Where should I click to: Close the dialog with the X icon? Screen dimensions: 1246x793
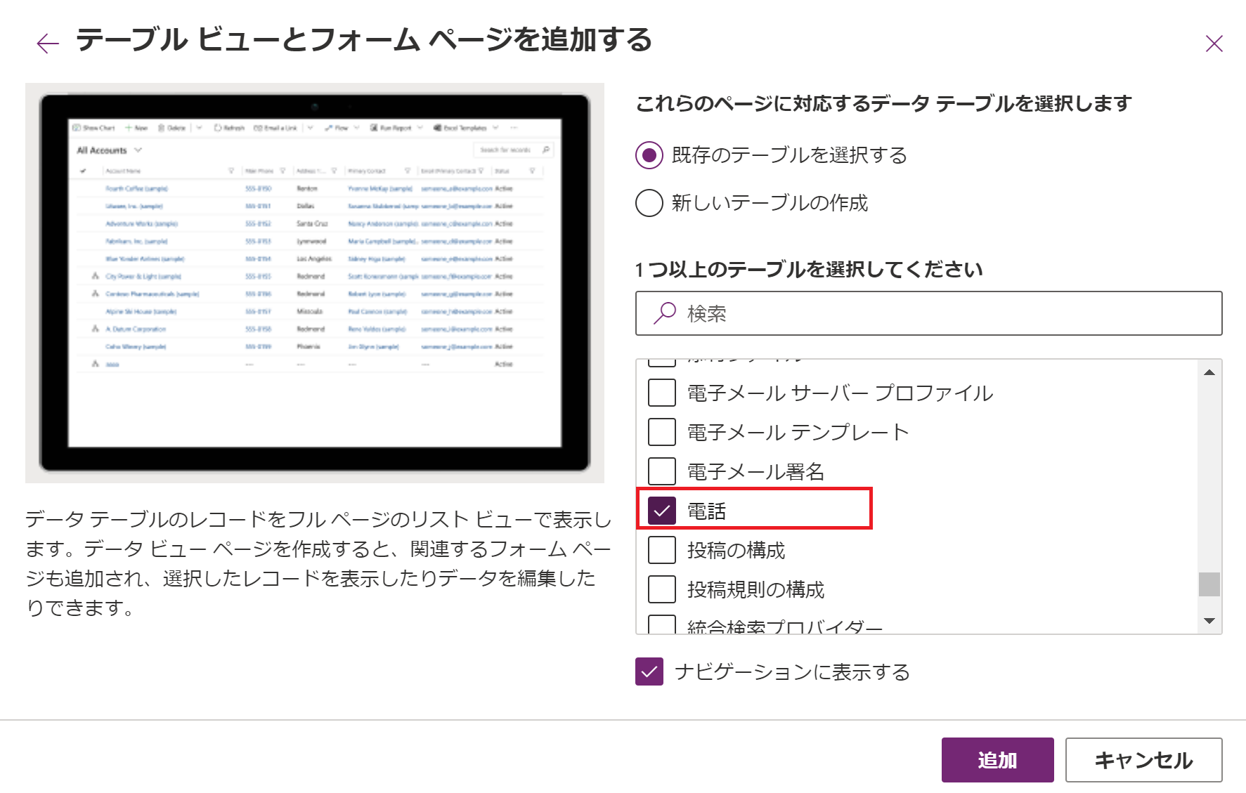pyautogui.click(x=1214, y=44)
